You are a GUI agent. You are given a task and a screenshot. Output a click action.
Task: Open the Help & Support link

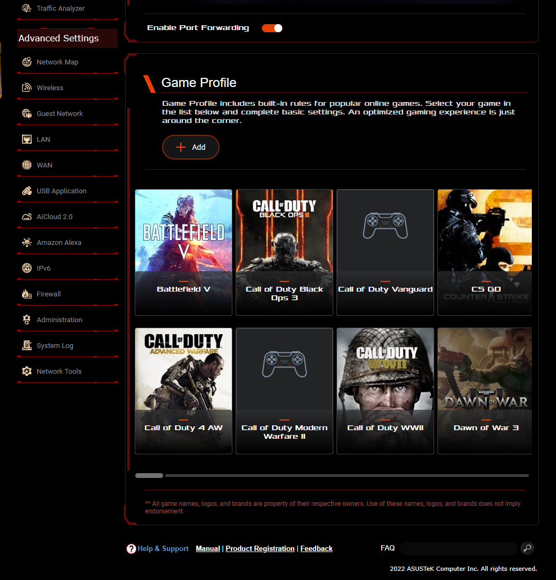[x=163, y=548]
